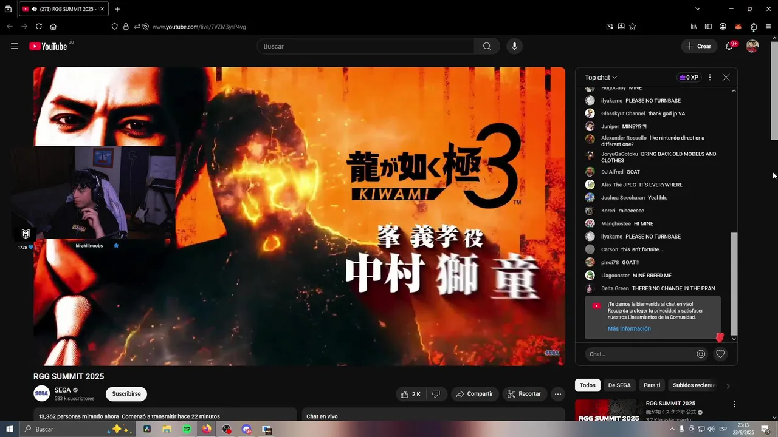View site security padlock info
Viewport: 778px width, 437px height.
coord(126,27)
